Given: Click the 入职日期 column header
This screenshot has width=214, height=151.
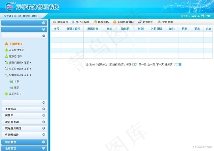Looking at the screenshot, I should pos(156,29).
